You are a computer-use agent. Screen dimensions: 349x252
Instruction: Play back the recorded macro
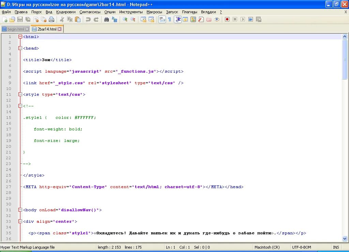coord(243,19)
